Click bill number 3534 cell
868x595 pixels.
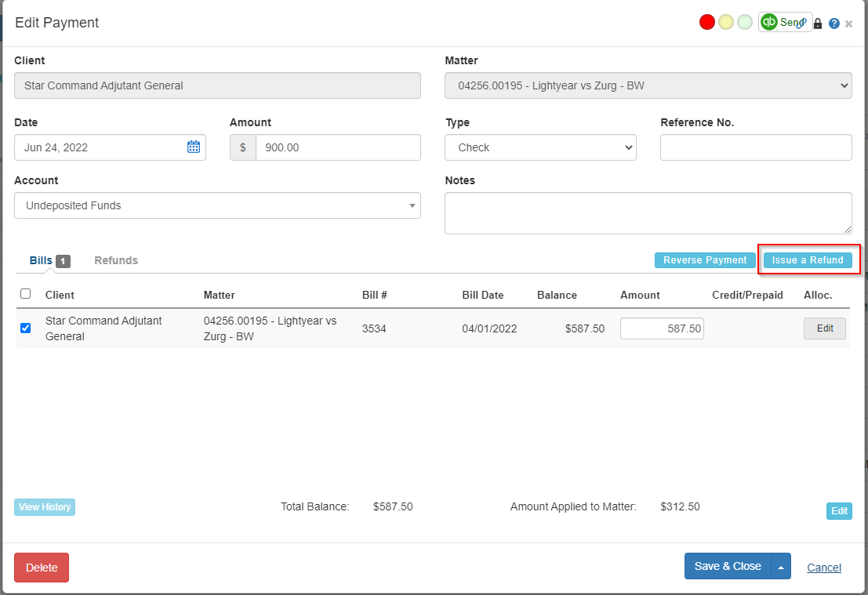374,328
